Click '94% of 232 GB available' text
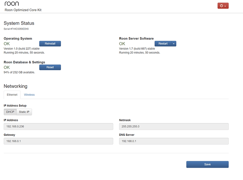Viewport: 243px width, 180px height. pyautogui.click(x=19, y=72)
